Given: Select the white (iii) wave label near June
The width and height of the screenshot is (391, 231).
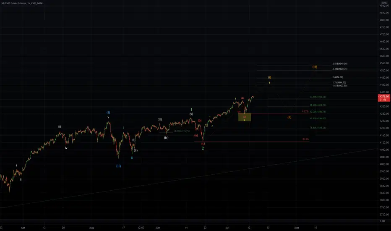Looking at the screenshot, I should (x=160, y=119).
